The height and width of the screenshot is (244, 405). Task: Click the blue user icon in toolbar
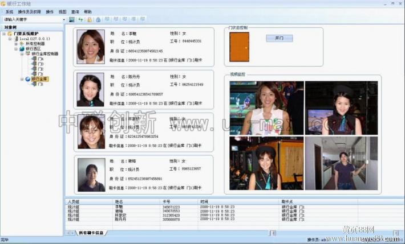98,19
